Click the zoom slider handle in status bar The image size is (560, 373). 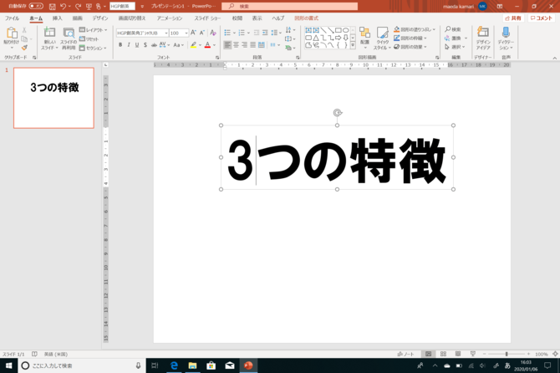tap(507, 354)
